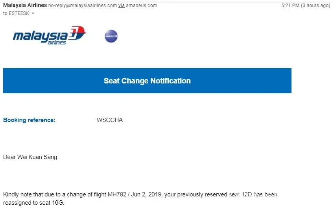Click the reassigned seat 16G text
The width and height of the screenshot is (332, 209).
[x=57, y=202]
